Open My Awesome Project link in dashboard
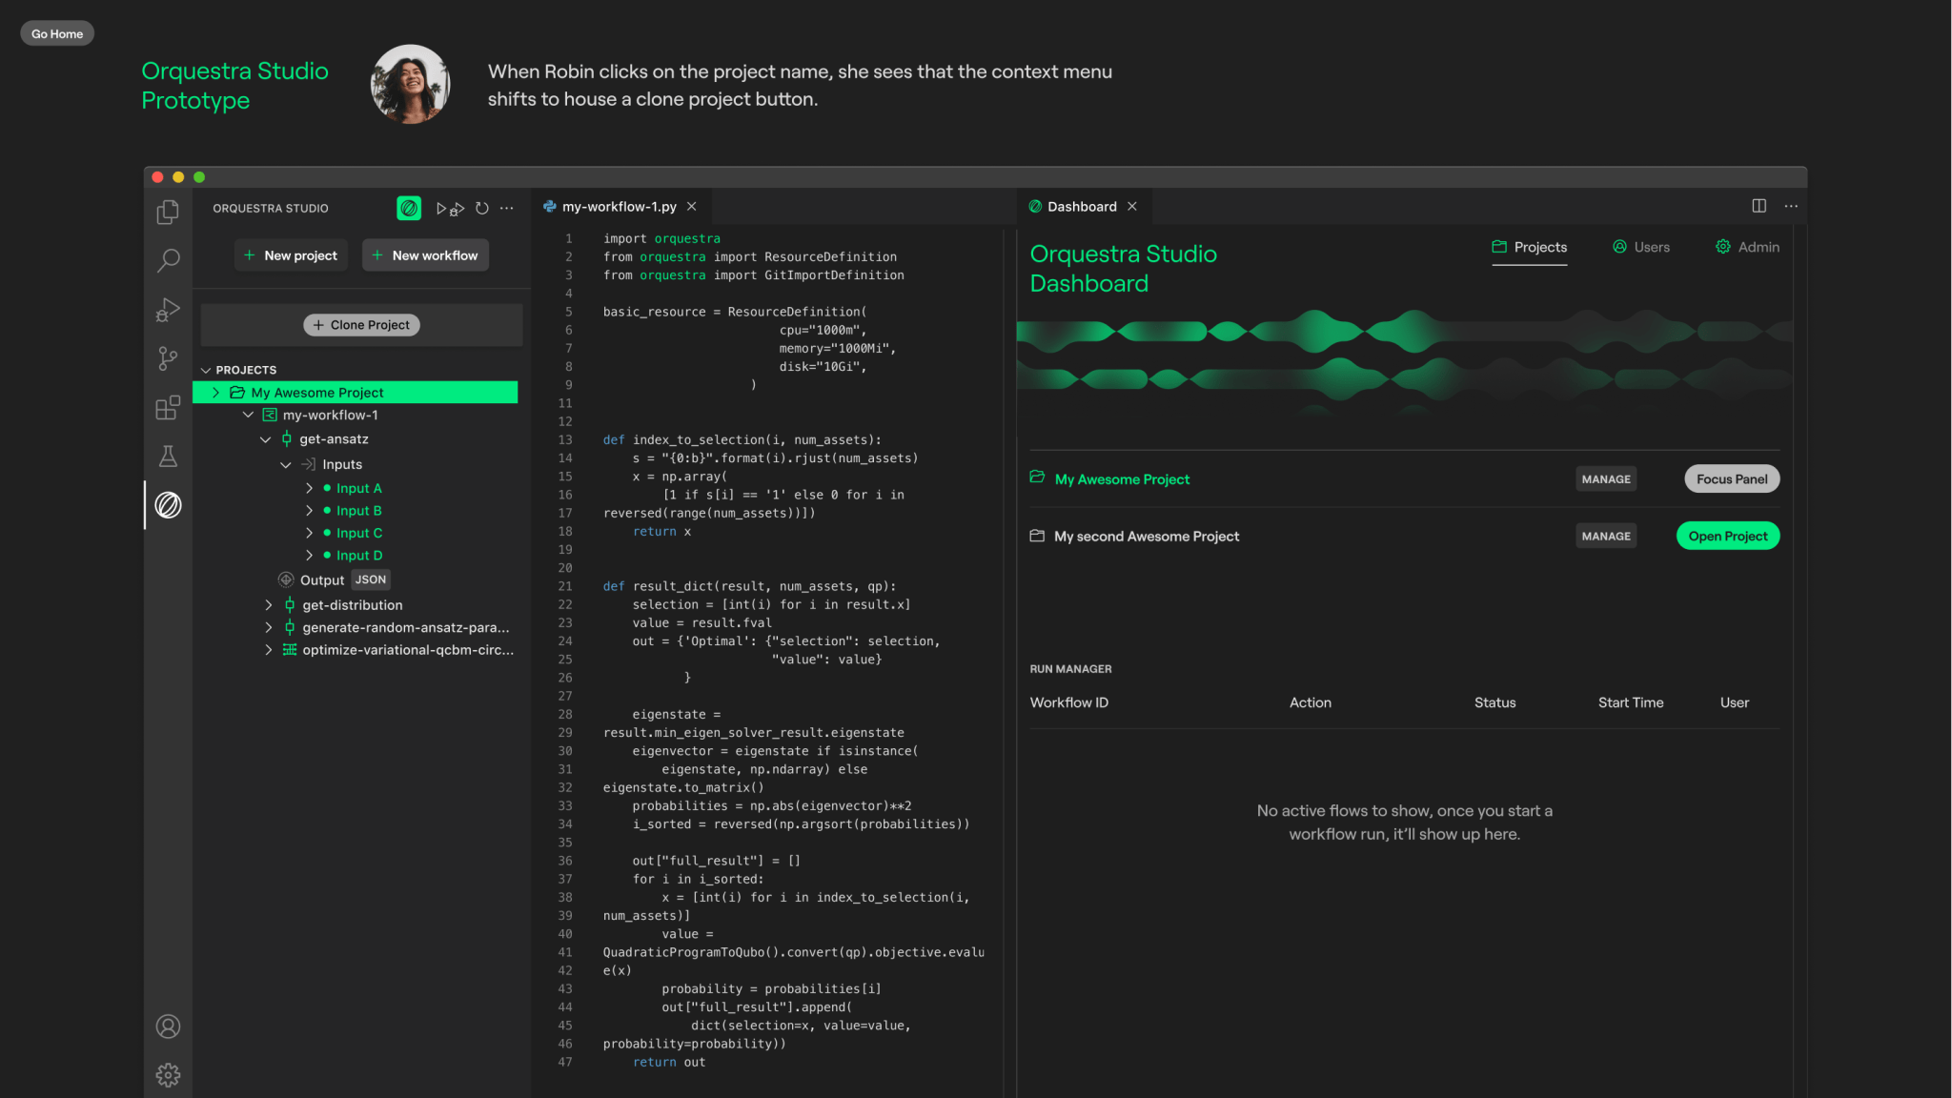 click(x=1122, y=478)
